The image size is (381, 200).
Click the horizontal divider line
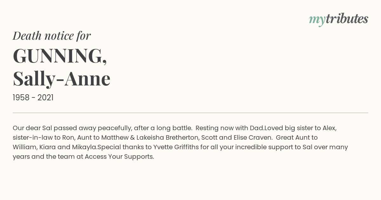click(190, 113)
